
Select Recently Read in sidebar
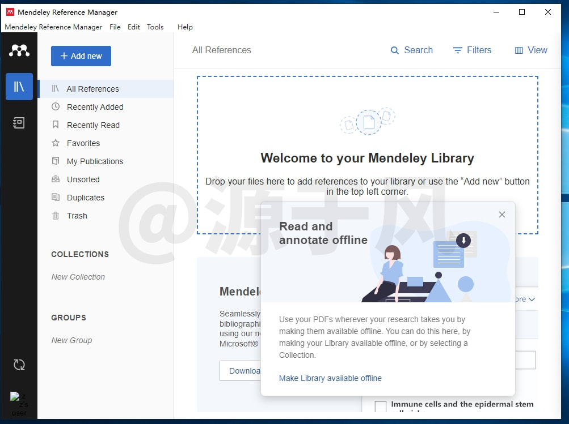(106, 125)
